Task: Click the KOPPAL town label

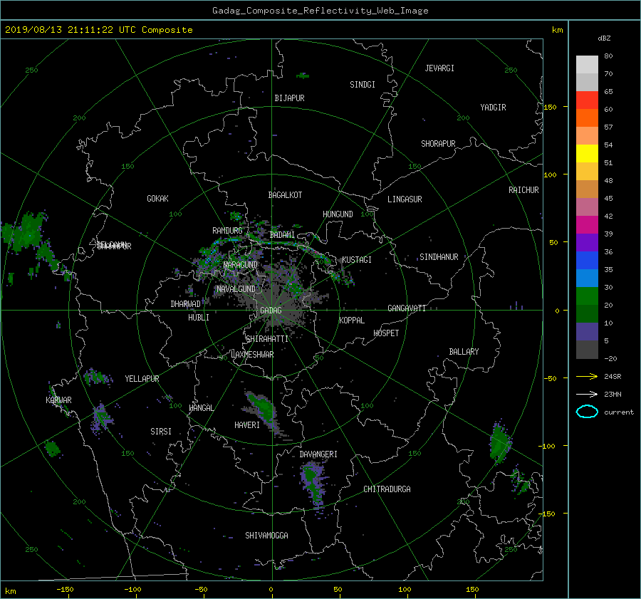Action: pyautogui.click(x=352, y=321)
